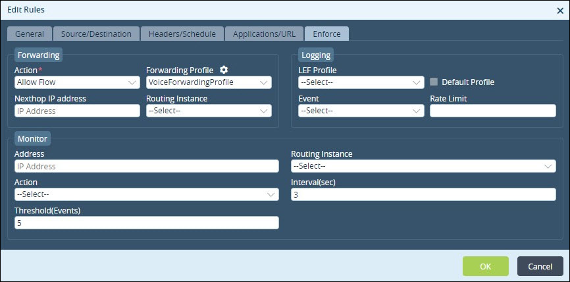
Task: Select the Interval(sec) input field
Action: coord(423,194)
